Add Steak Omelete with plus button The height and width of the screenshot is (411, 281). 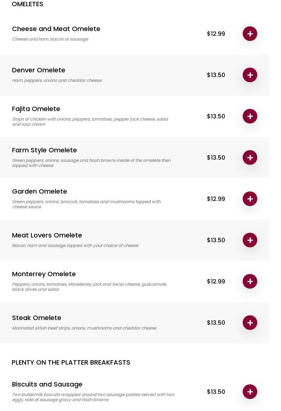point(250,323)
